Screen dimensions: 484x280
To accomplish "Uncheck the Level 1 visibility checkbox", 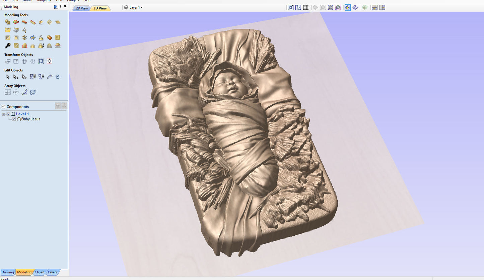I will click(9, 114).
